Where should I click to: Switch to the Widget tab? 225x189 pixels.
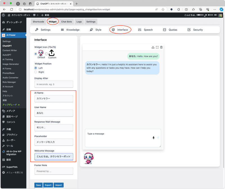(x=53, y=22)
